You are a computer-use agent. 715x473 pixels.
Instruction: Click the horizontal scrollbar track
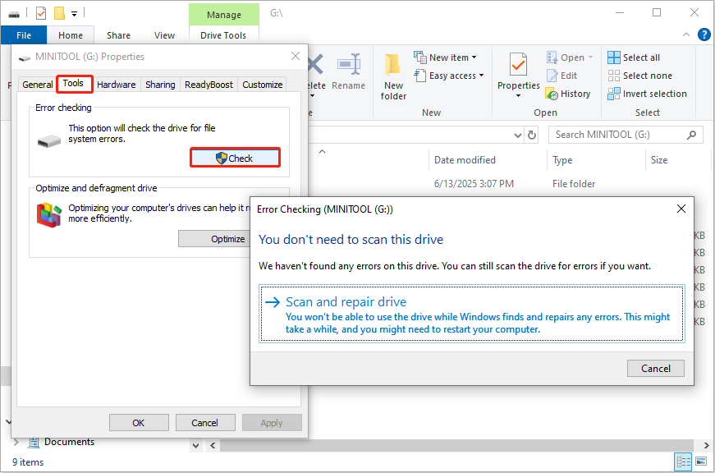pyautogui.click(x=457, y=446)
